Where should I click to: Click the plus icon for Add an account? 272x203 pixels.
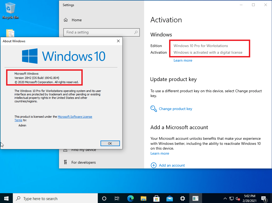153,165
